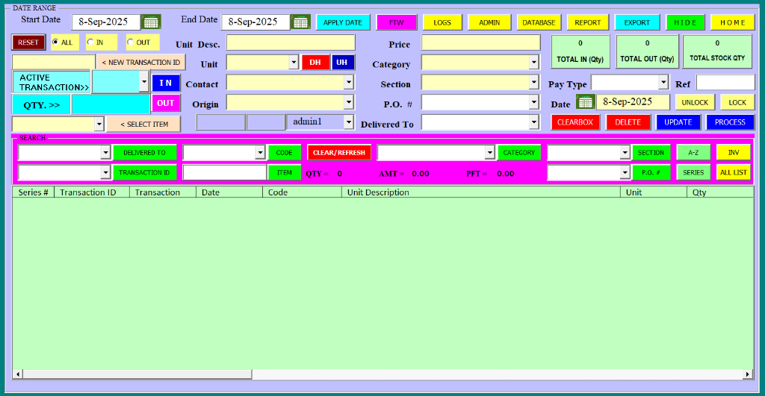The width and height of the screenshot is (765, 396).
Task: Search by DELIVERED TO button
Action: (x=144, y=152)
